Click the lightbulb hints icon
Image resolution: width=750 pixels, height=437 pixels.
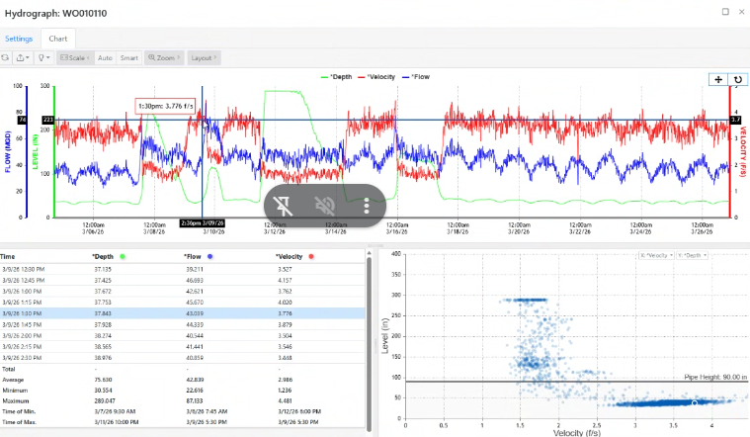coord(42,58)
